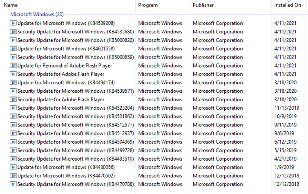Click the icon for security update KB4521862

point(13,116)
